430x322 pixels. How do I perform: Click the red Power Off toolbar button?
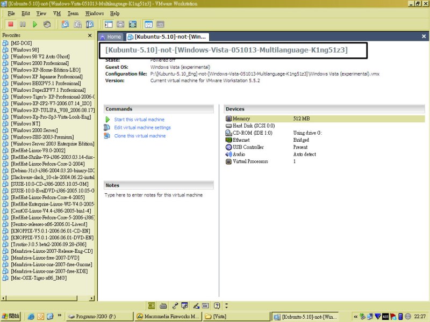11,24
